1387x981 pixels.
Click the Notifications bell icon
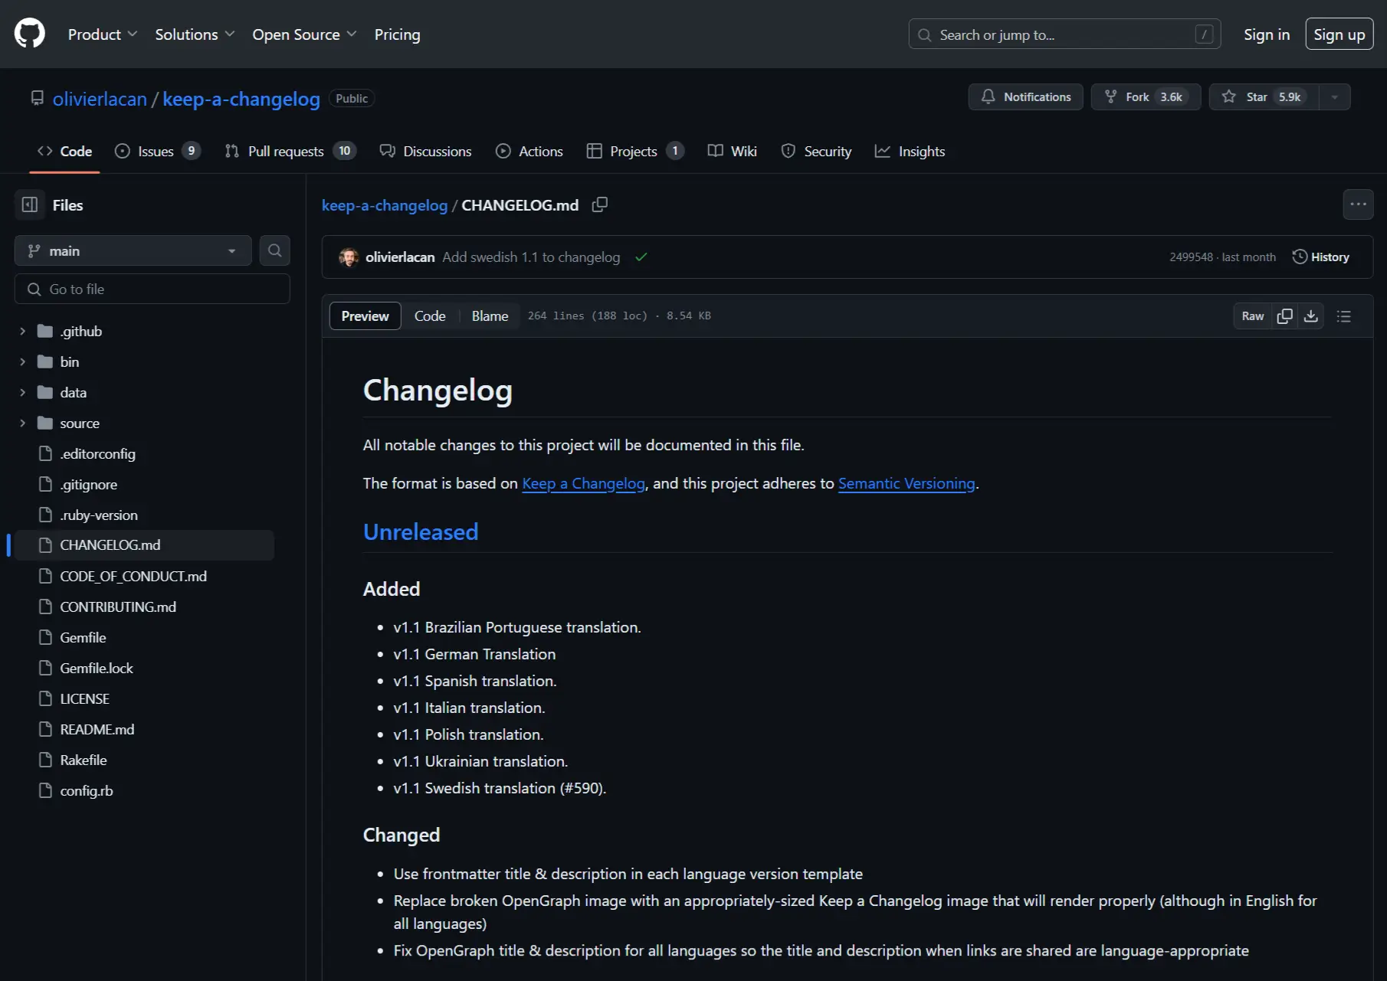989,96
